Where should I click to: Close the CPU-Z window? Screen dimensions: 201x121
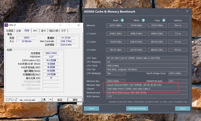click(x=79, y=25)
